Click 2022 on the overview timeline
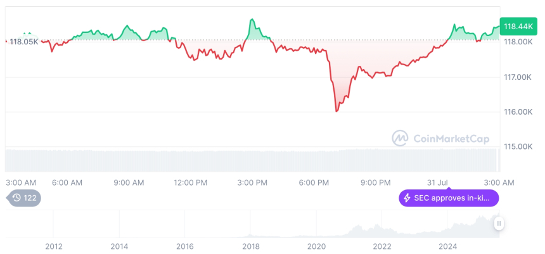Screen dimensions: 545x254 click(x=381, y=246)
